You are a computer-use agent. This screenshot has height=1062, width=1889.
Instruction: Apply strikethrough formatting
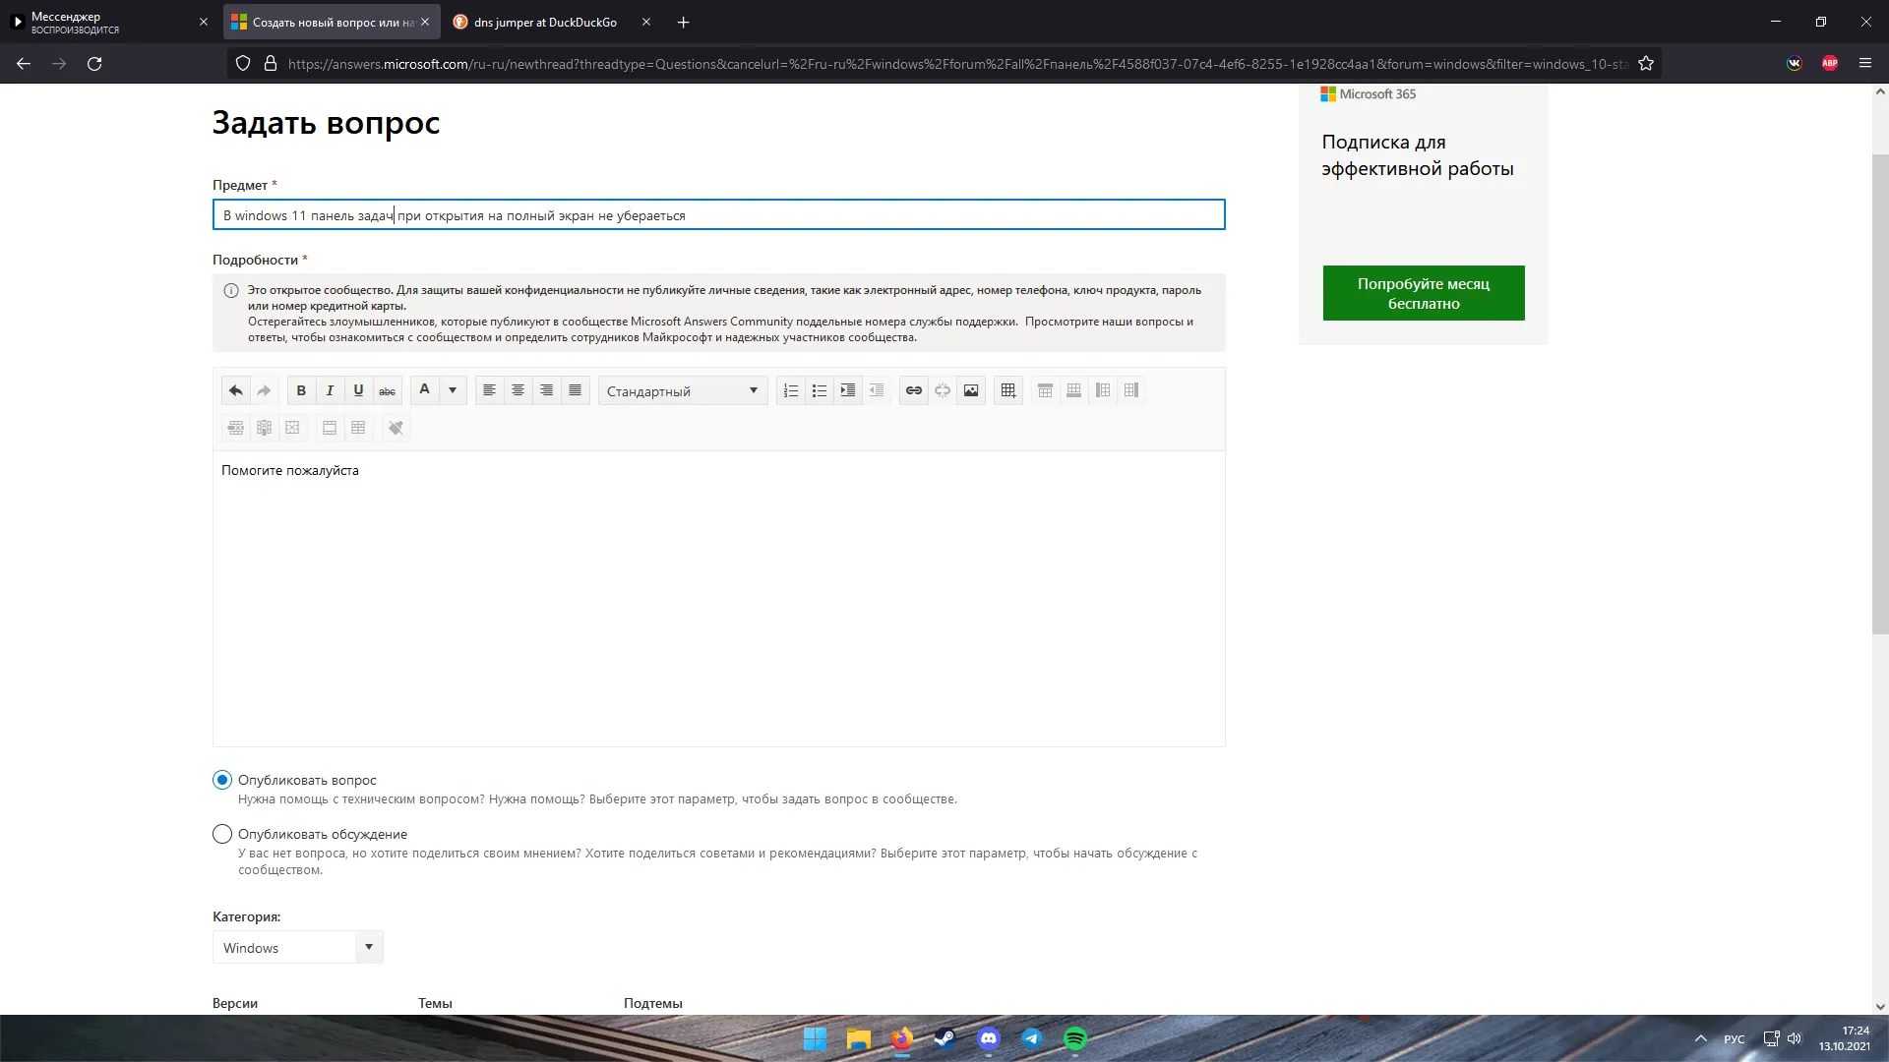(x=388, y=390)
